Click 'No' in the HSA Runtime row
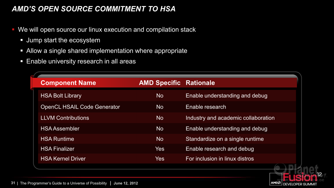The height and width of the screenshot is (188, 334). pos(160,139)
